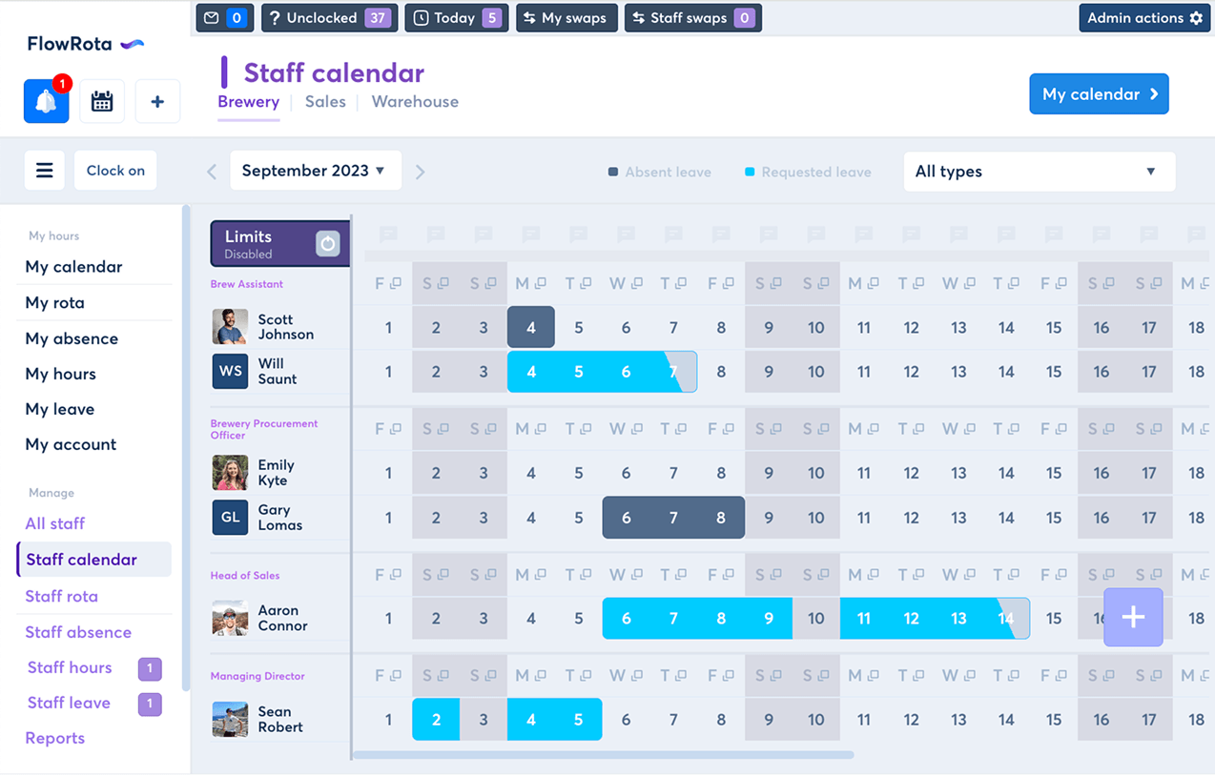Open My absence in sidebar

pos(72,338)
